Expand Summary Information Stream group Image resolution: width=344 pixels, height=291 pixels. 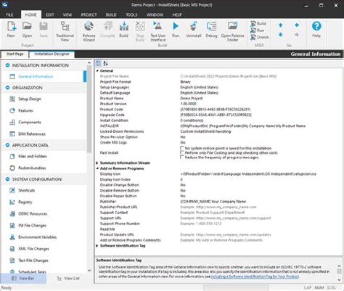(97, 163)
